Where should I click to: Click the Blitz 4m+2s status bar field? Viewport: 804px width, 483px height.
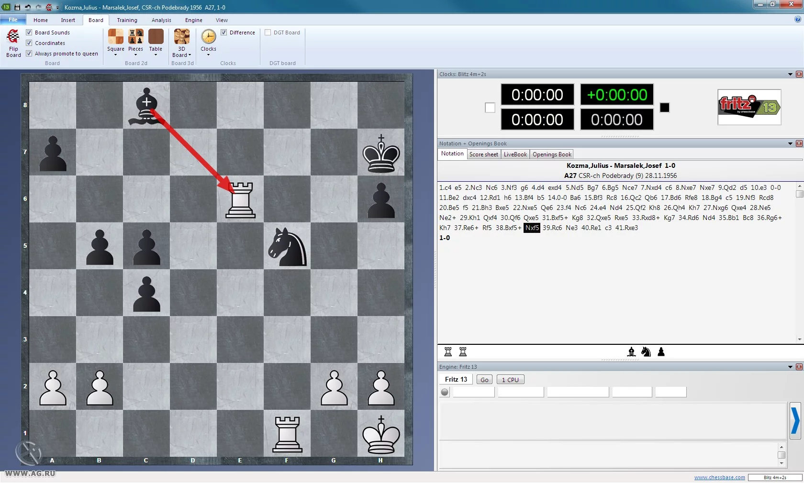pos(775,477)
